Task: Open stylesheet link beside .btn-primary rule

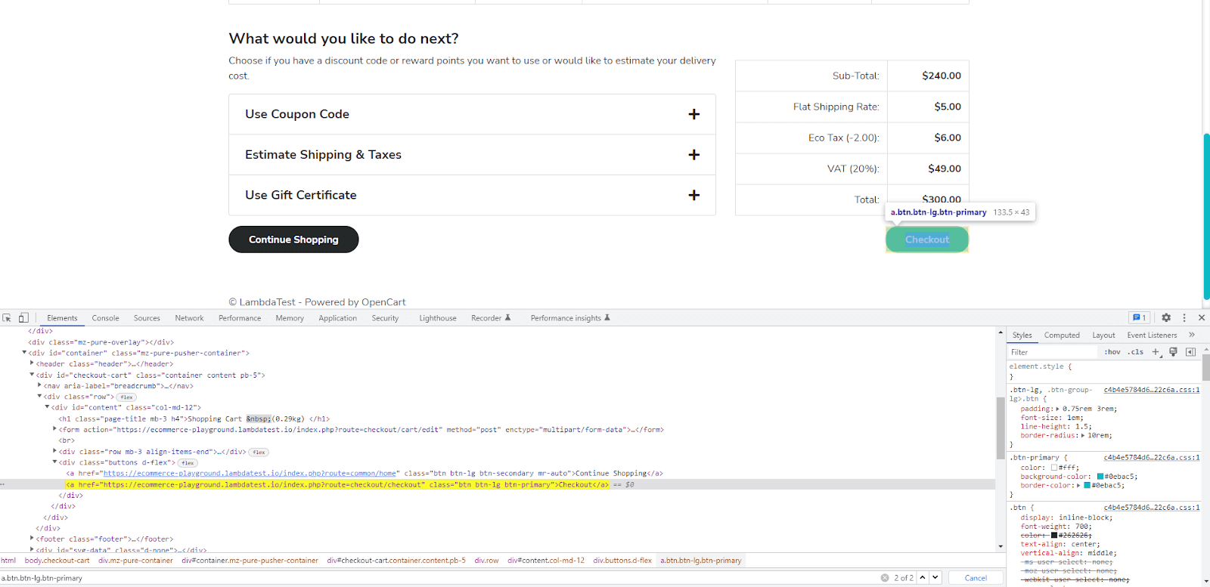Action: 1152,457
